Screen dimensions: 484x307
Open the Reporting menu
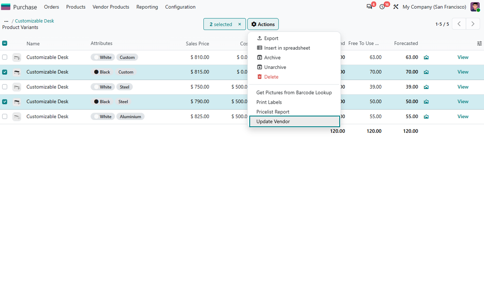click(147, 7)
